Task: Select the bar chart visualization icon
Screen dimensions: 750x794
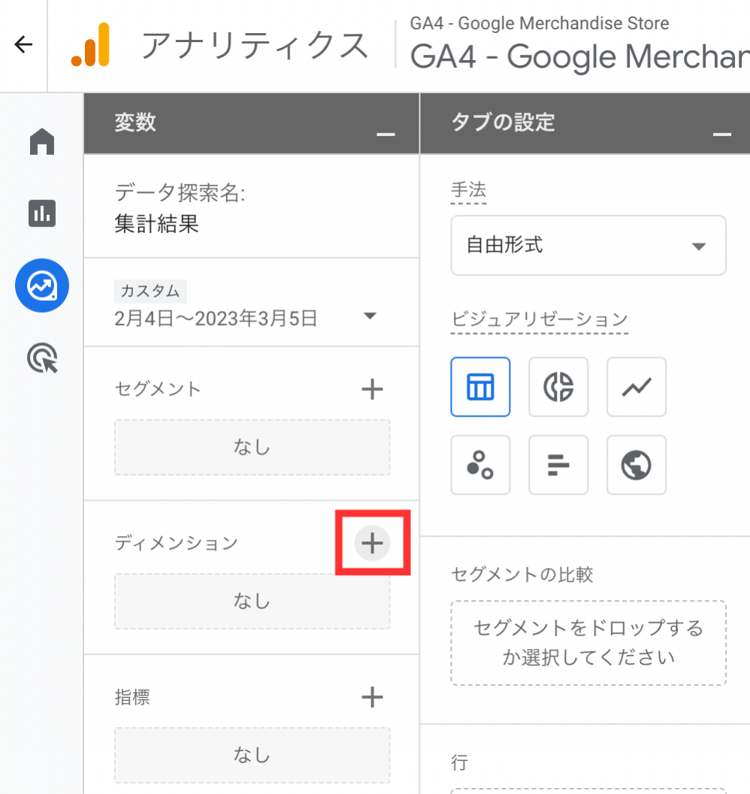Action: (558, 465)
